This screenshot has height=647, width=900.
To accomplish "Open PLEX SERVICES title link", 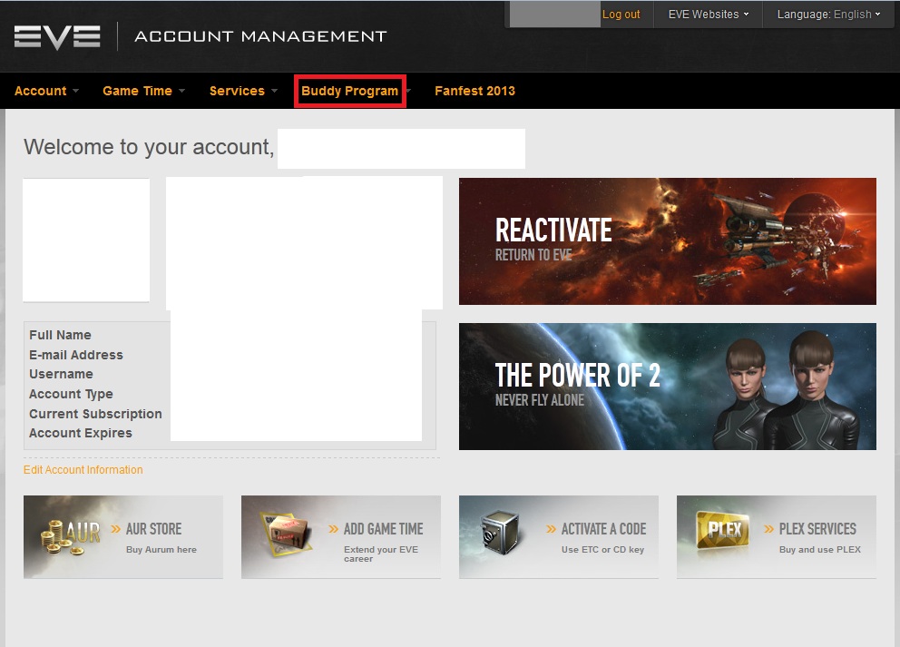I will click(817, 529).
